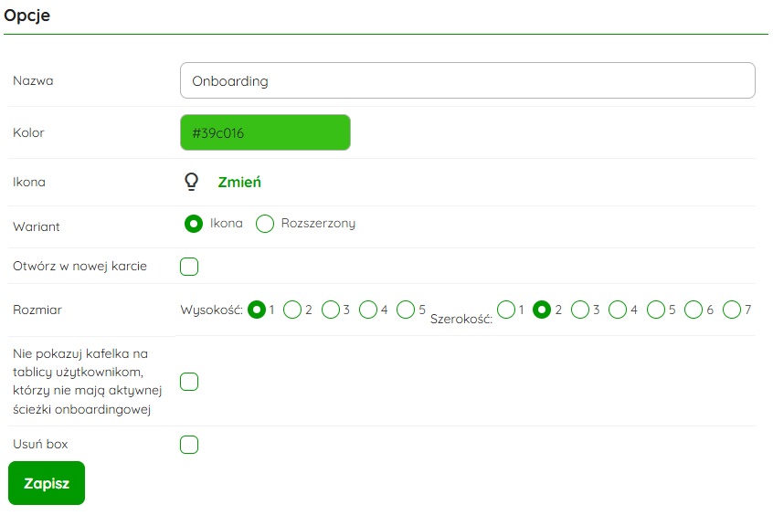
Task: Tick the Usuń box checkbox
Action: 189,445
